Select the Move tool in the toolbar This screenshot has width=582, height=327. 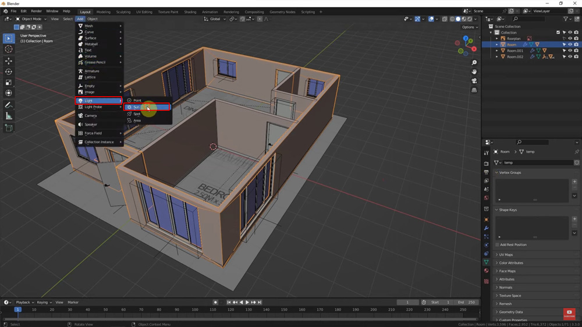9,61
